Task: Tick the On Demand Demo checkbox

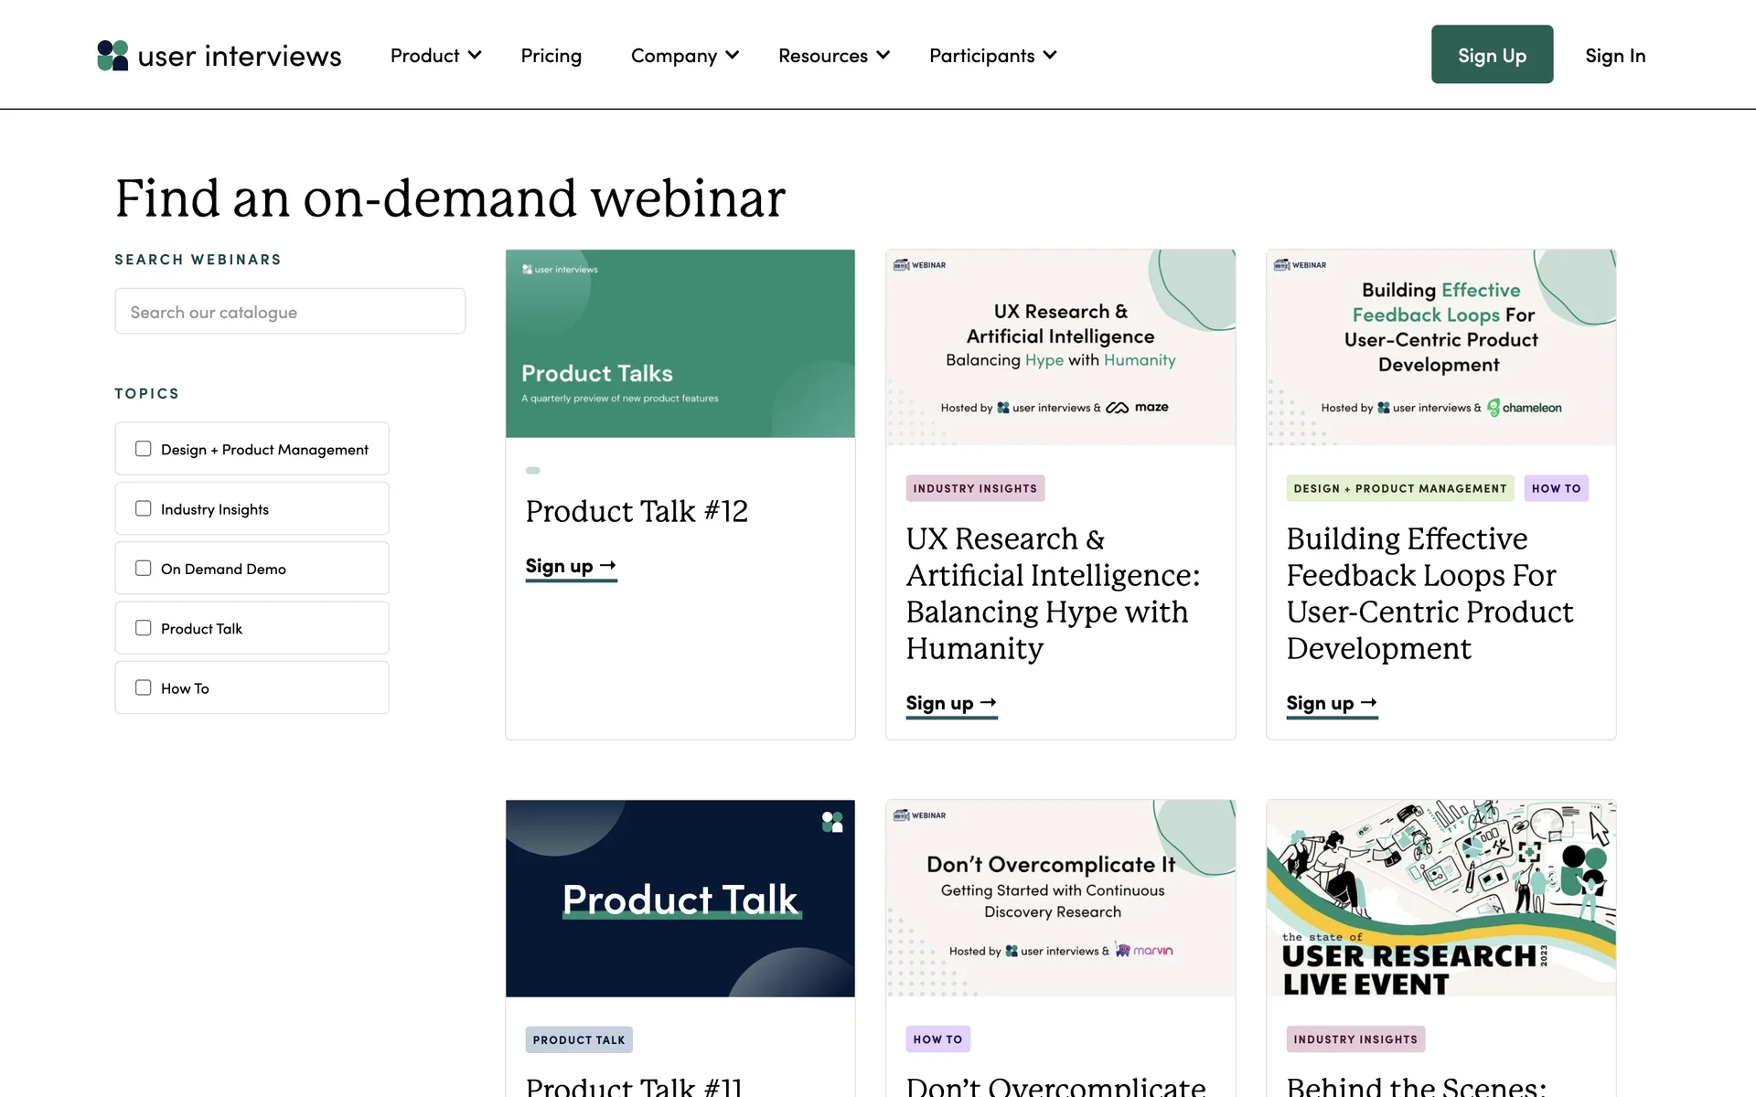Action: coord(144,569)
